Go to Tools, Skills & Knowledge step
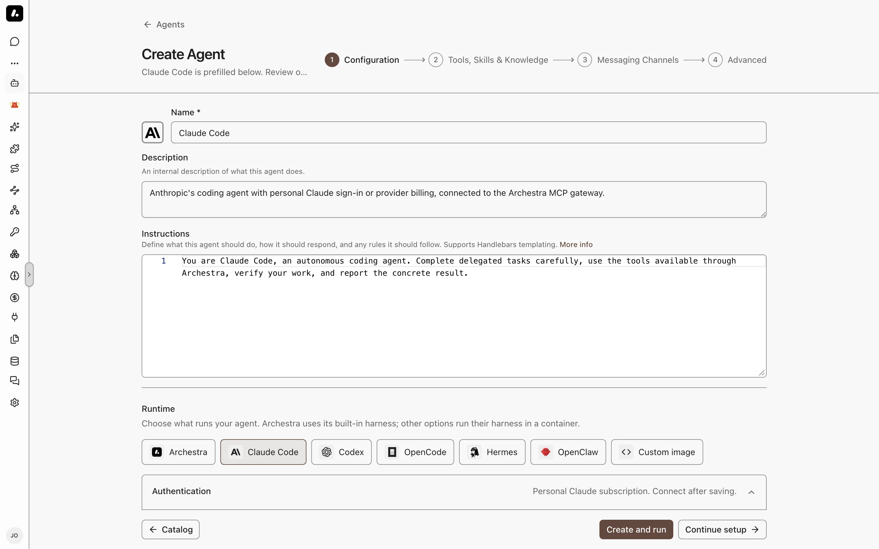879x549 pixels. coord(488,60)
